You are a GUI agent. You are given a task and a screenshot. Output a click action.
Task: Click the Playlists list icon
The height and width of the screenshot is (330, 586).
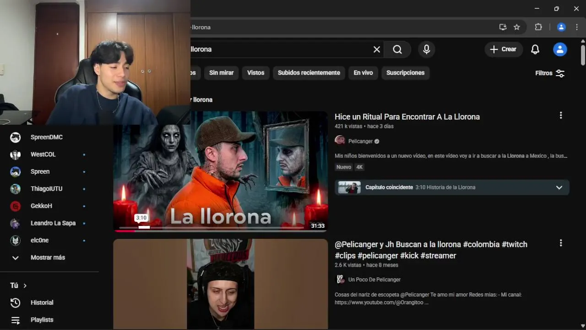pos(16,320)
